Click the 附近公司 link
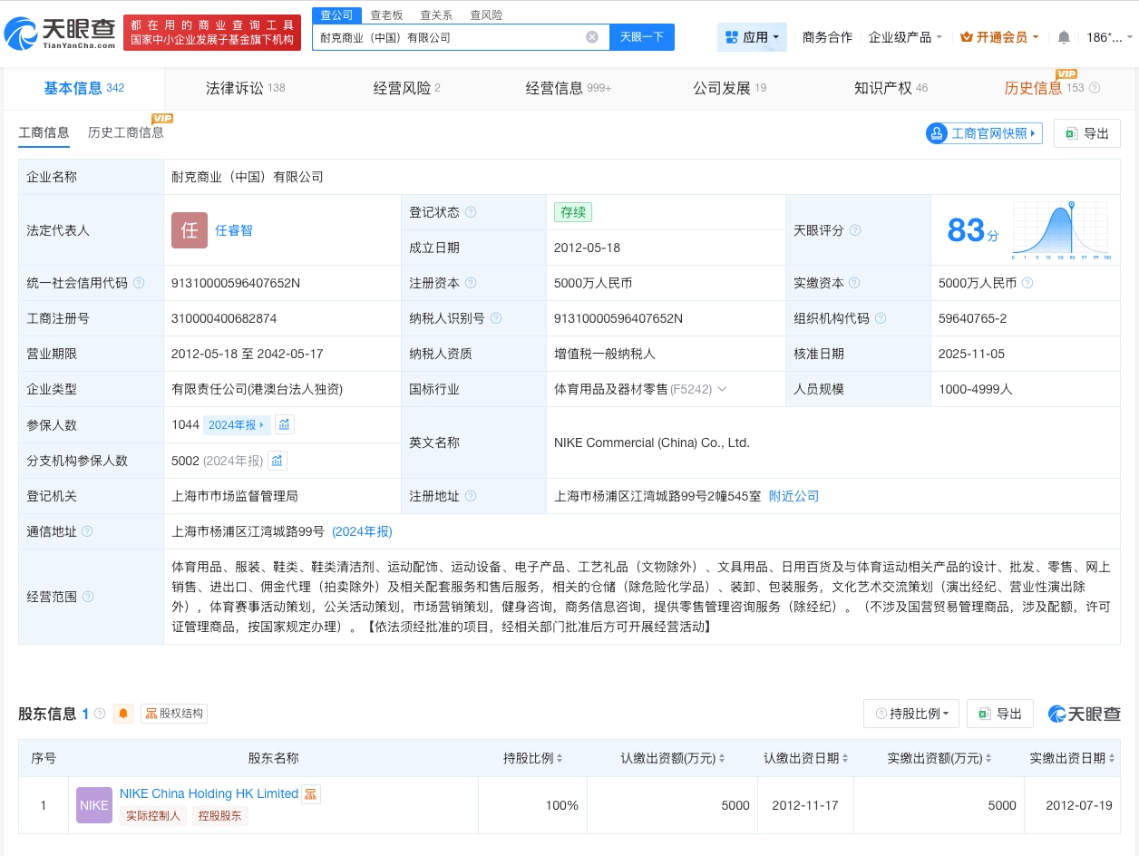Image resolution: width=1139 pixels, height=856 pixels. pyautogui.click(x=793, y=496)
